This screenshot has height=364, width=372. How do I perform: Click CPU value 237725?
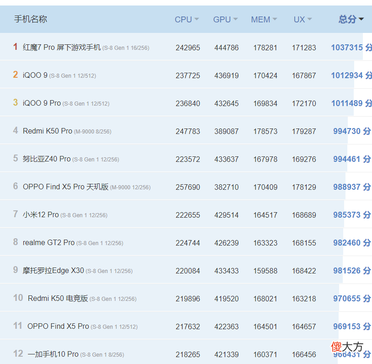click(x=188, y=76)
